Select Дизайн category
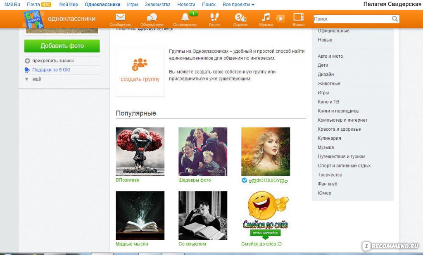423x255 pixels. click(x=326, y=75)
